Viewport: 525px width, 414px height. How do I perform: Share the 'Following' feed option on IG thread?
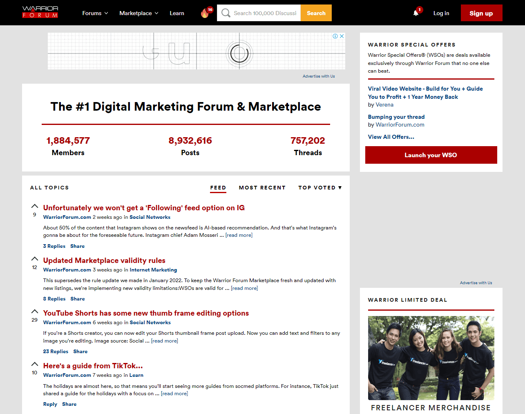pyautogui.click(x=78, y=246)
